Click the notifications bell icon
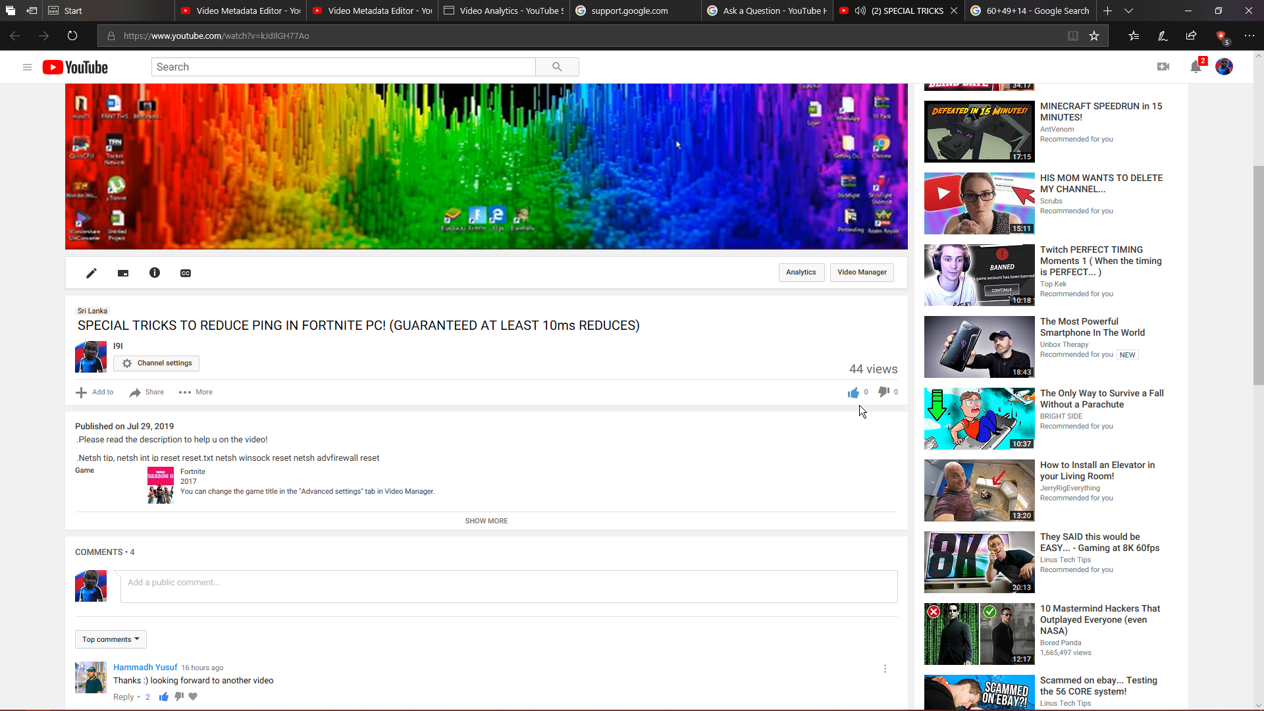The height and width of the screenshot is (711, 1264). [1196, 66]
